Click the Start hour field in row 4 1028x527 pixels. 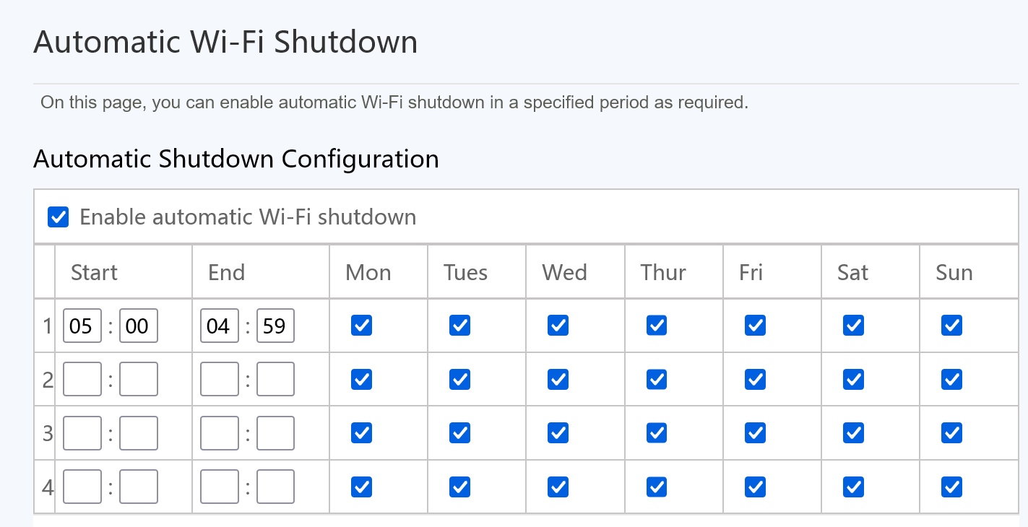coord(82,487)
